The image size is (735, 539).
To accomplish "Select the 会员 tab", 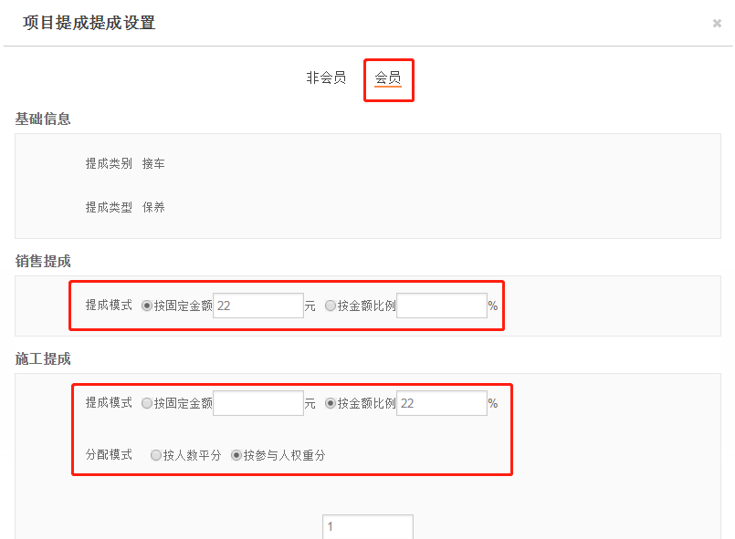I will 388,78.
